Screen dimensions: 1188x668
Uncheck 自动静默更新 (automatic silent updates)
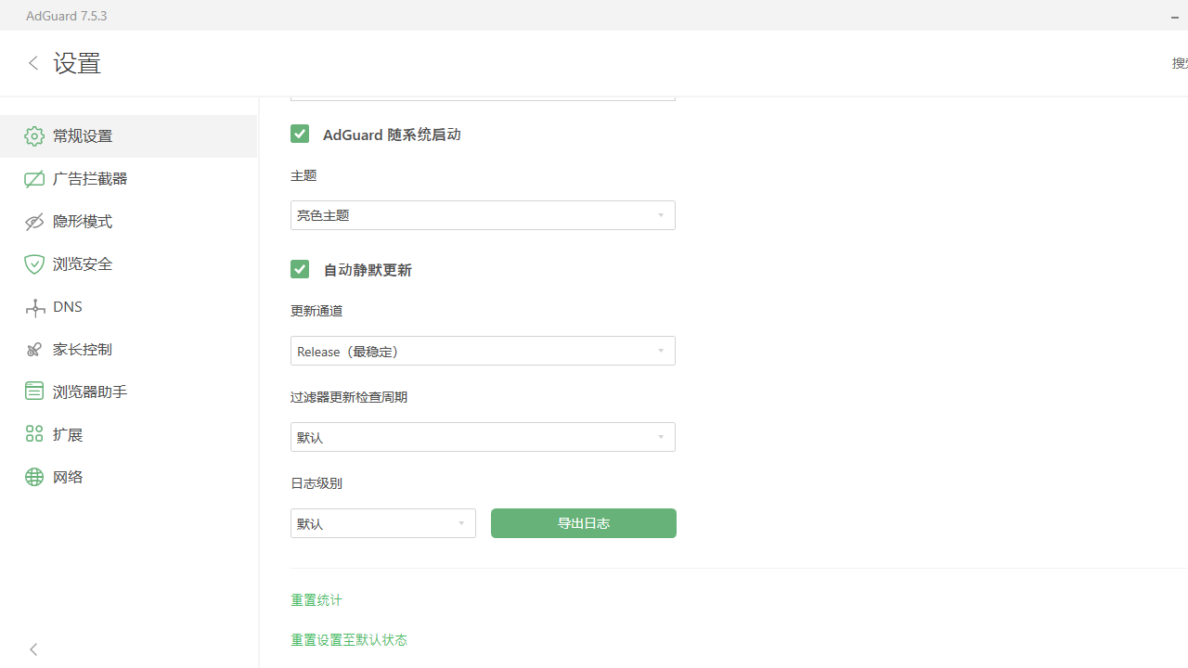[x=300, y=269]
